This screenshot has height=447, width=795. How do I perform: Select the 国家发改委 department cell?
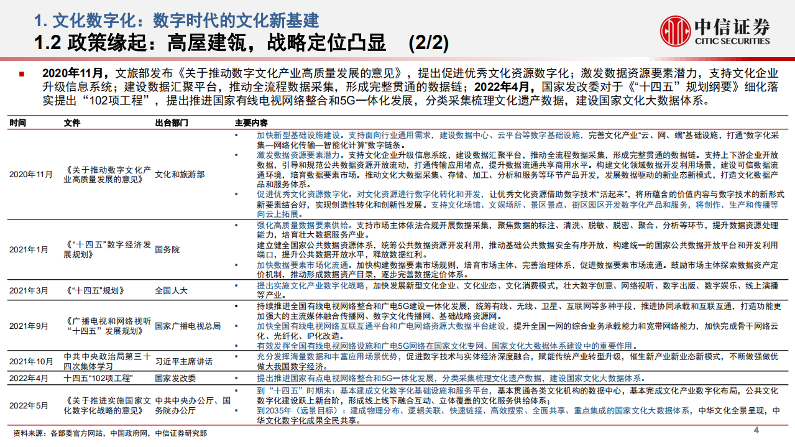click(x=175, y=379)
